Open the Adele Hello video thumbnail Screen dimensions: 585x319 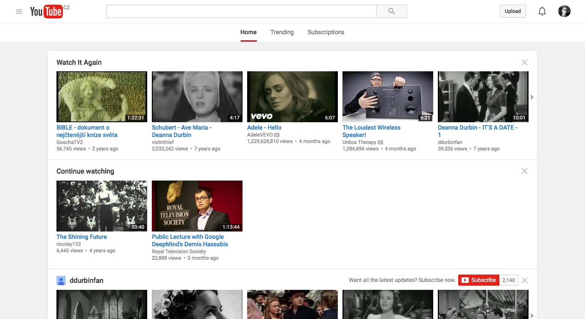pos(292,97)
